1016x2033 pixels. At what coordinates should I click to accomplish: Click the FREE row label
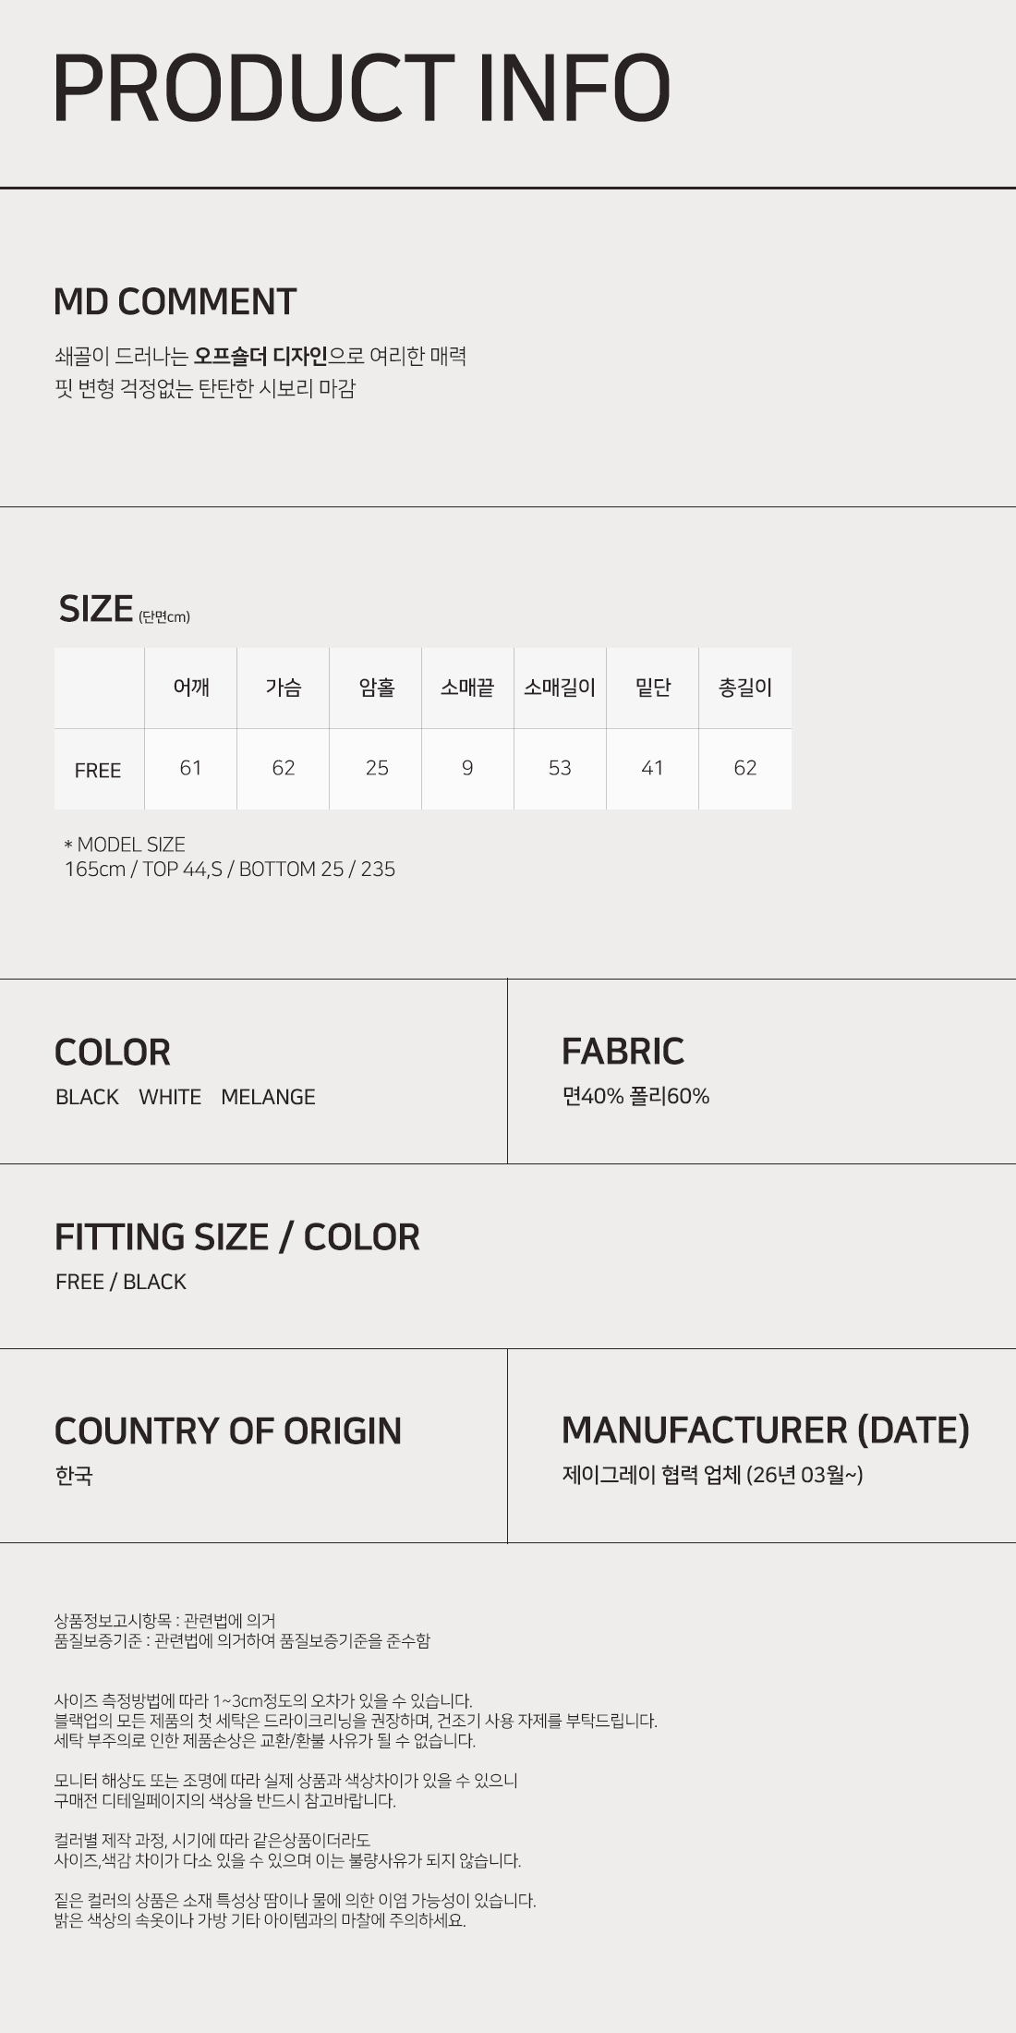98,770
